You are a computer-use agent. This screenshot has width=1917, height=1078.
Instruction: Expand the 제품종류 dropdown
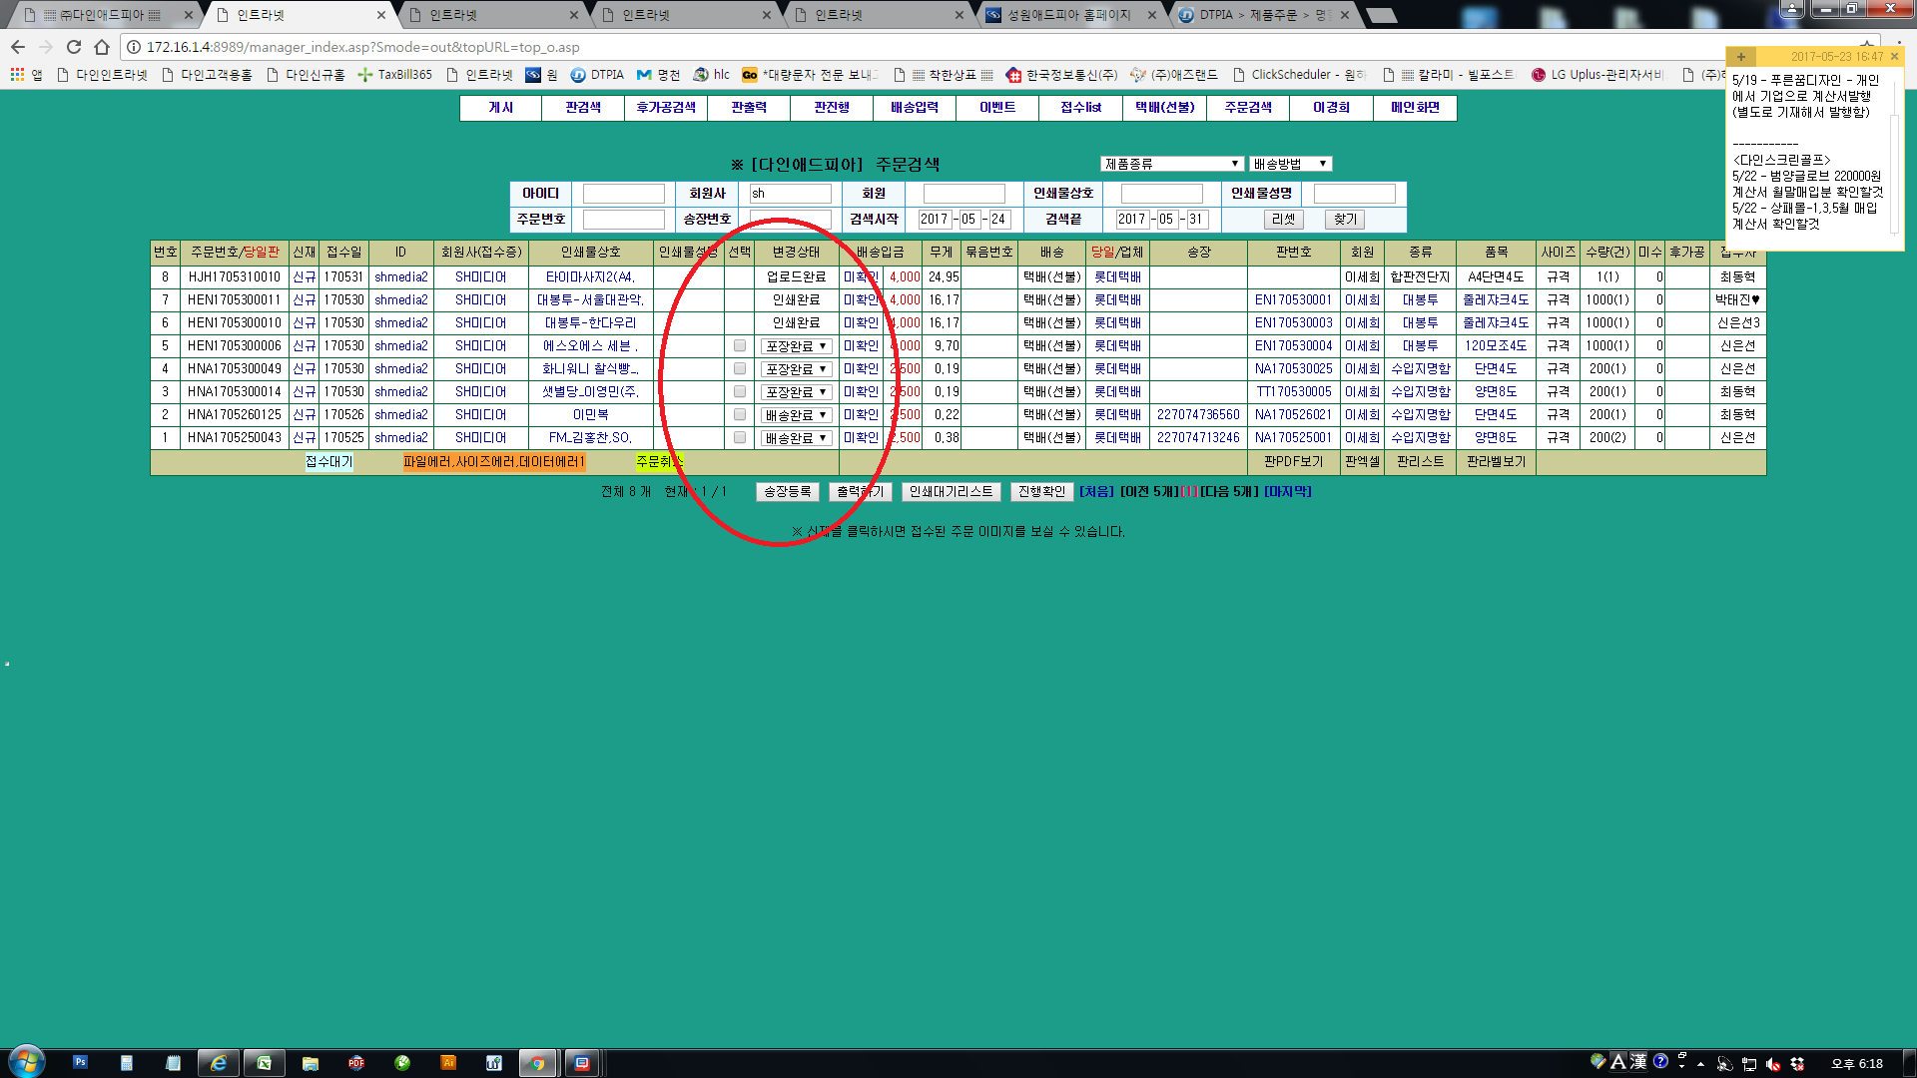[1171, 164]
